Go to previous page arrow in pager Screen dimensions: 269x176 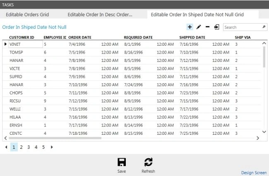click(6, 147)
